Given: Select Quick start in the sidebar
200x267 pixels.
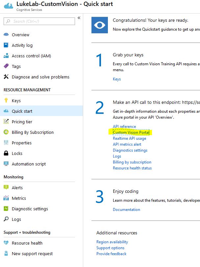Looking at the screenshot, I should 41,111.
